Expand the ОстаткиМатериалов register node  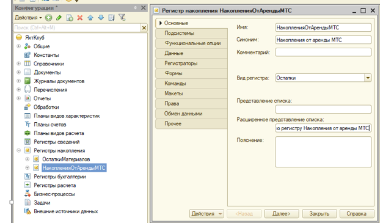pos(27,159)
